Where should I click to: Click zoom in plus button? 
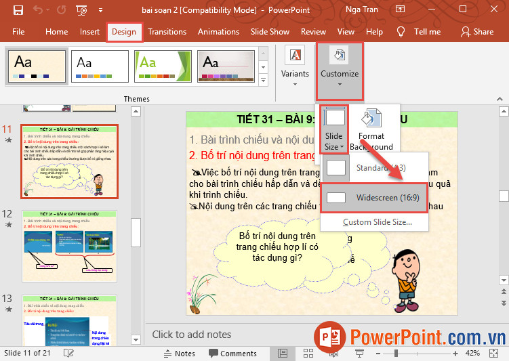click(x=455, y=354)
